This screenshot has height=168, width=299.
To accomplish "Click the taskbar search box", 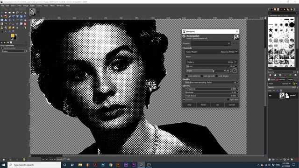I will tap(34, 165).
